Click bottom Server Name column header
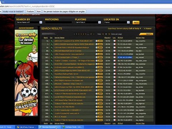This screenshot has height=129, width=172. (59, 123)
